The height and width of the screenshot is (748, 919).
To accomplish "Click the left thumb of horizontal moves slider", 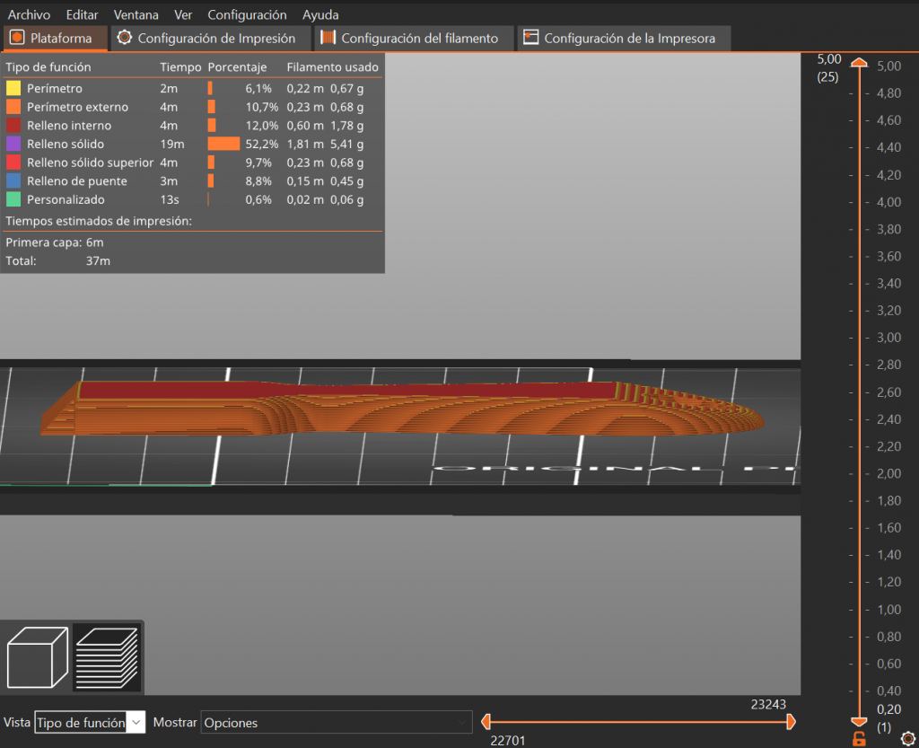I will 486,721.
